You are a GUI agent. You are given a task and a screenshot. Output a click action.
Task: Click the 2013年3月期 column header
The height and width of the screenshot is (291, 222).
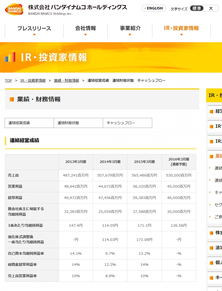pyautogui.click(x=76, y=162)
